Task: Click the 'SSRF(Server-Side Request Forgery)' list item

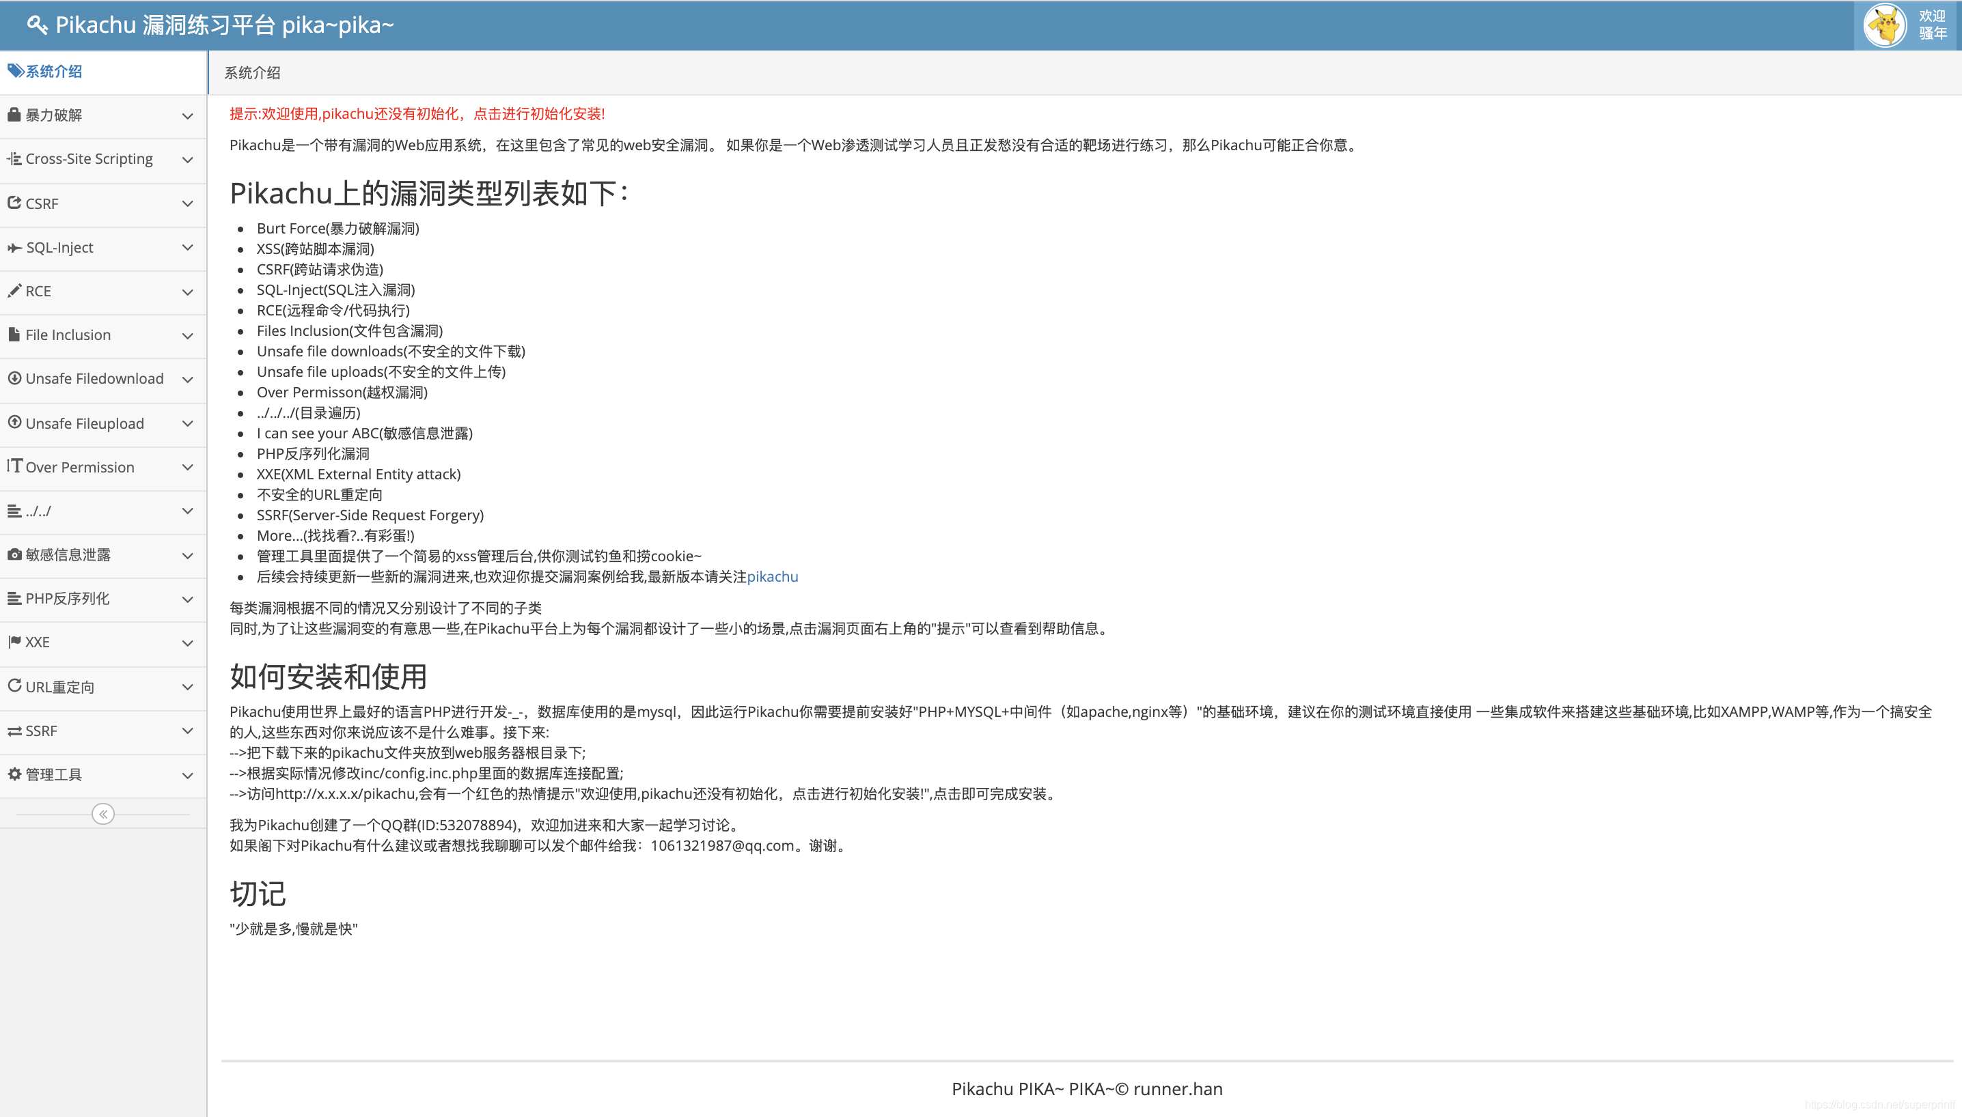Action: [x=370, y=515]
